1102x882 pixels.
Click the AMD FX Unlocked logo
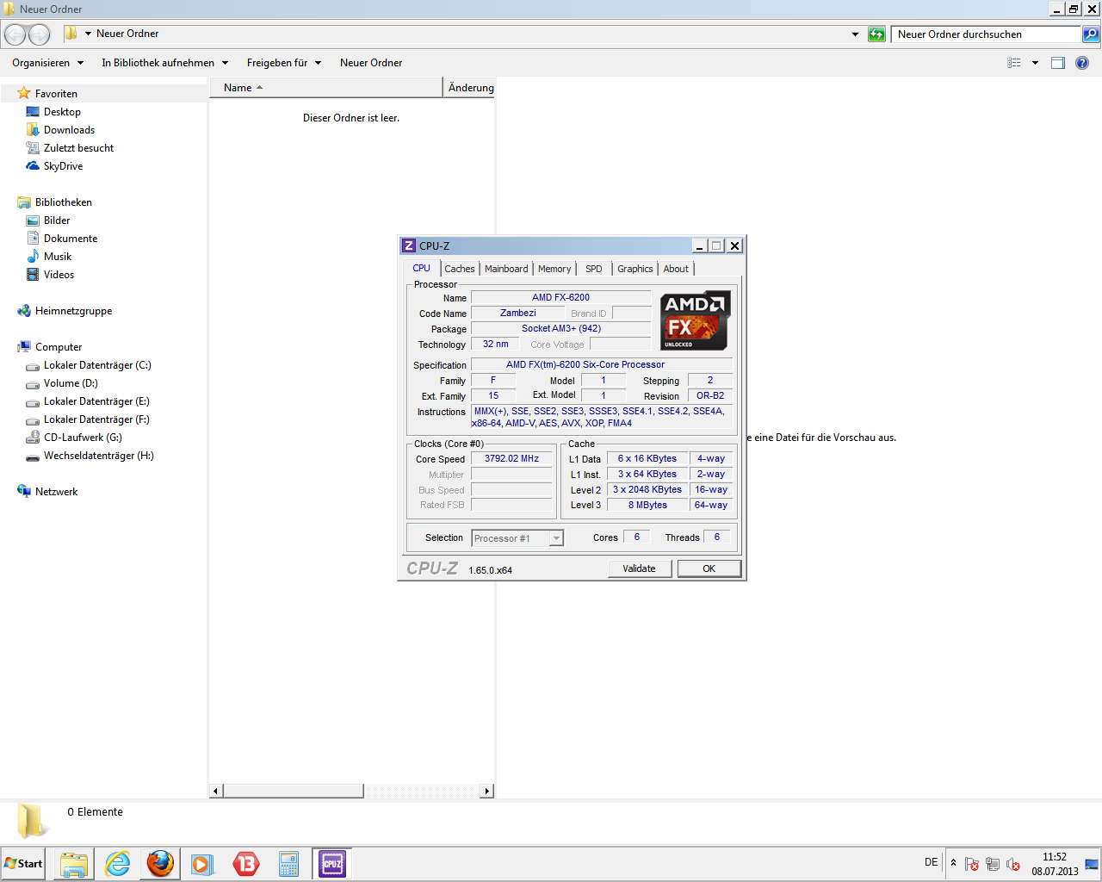(696, 320)
